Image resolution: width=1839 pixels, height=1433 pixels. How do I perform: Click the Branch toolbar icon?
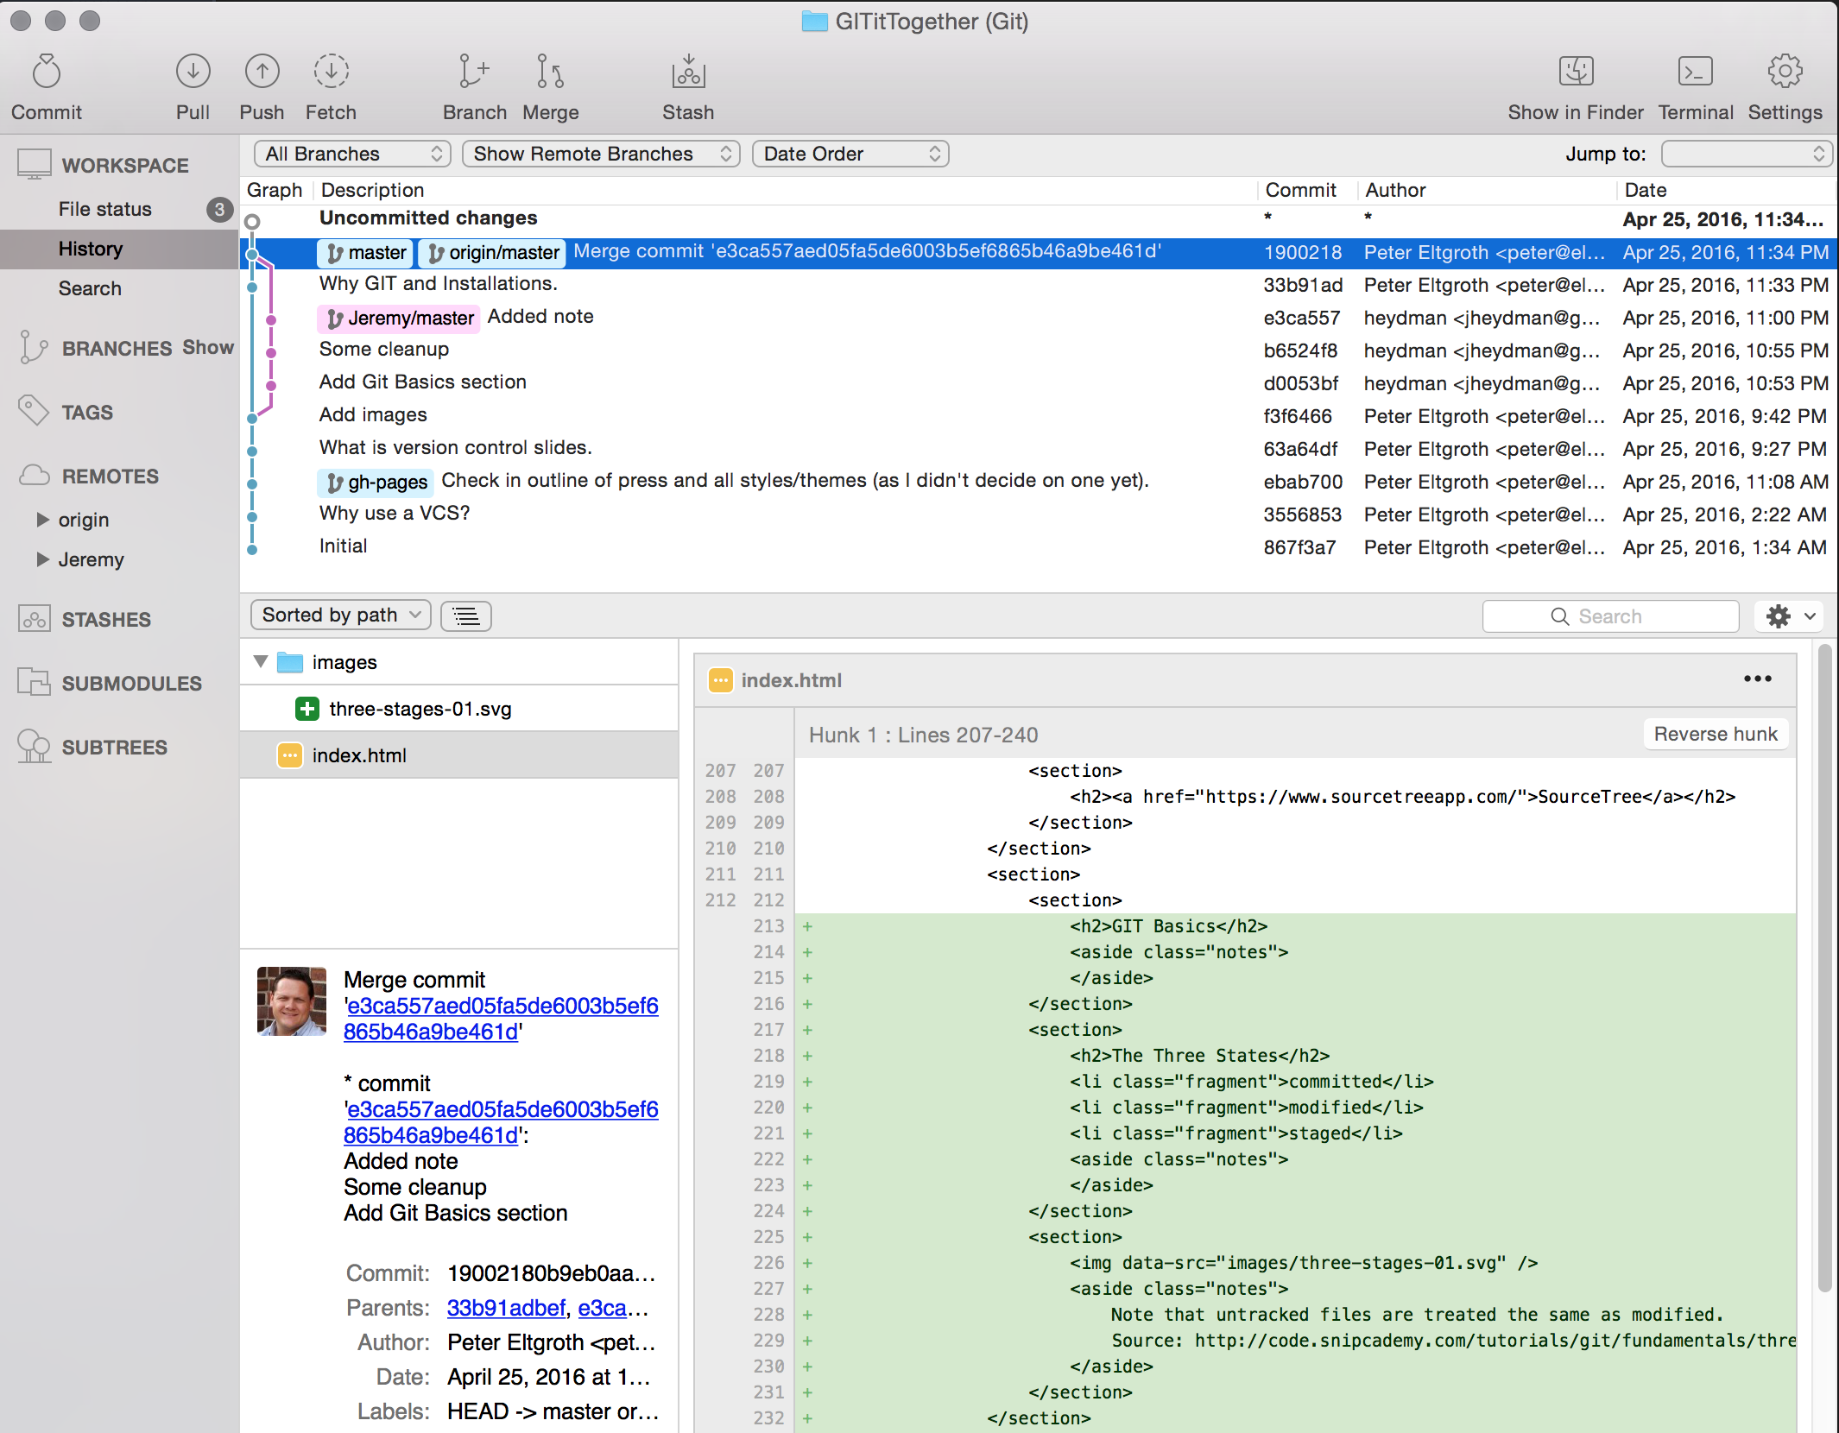(473, 73)
